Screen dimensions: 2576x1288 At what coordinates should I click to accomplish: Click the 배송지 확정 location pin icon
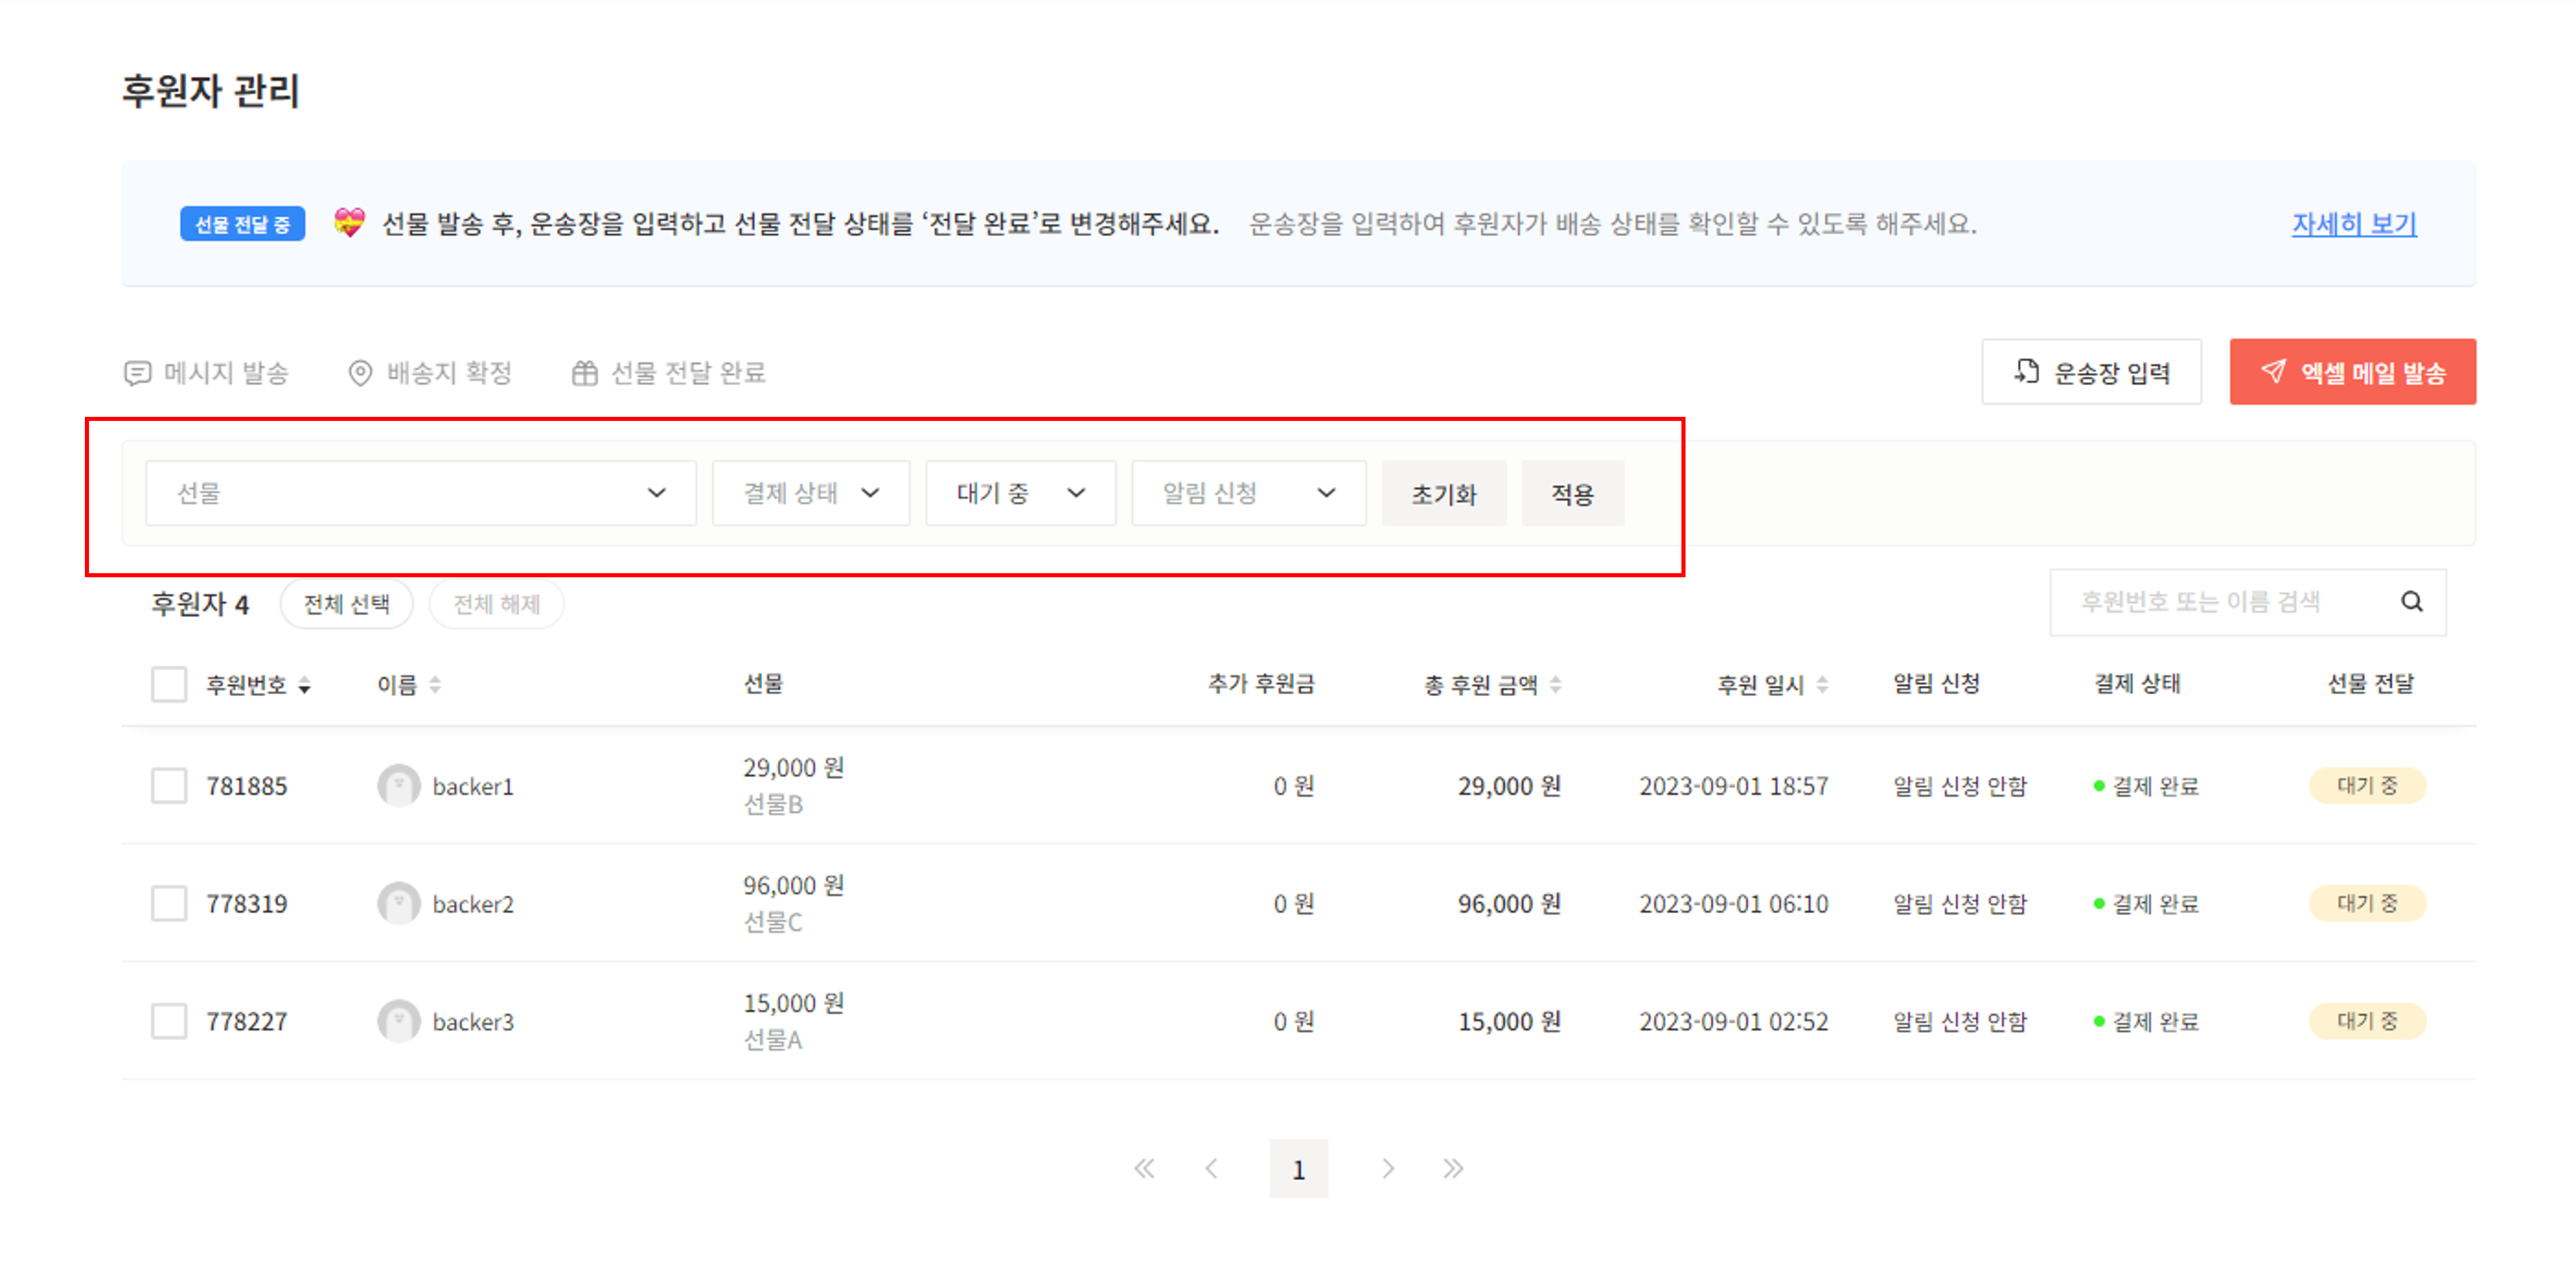click(x=360, y=373)
